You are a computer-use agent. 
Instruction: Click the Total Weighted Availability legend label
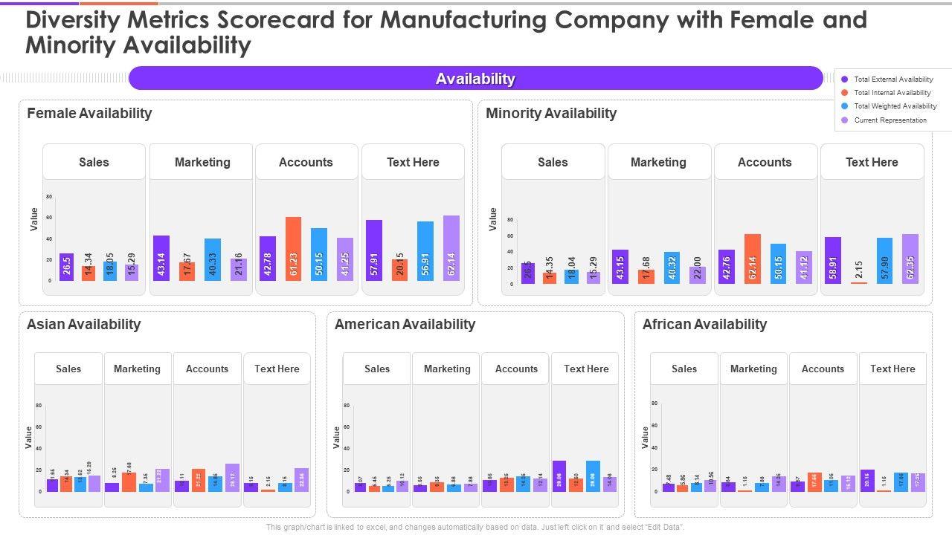pyautogui.click(x=895, y=106)
